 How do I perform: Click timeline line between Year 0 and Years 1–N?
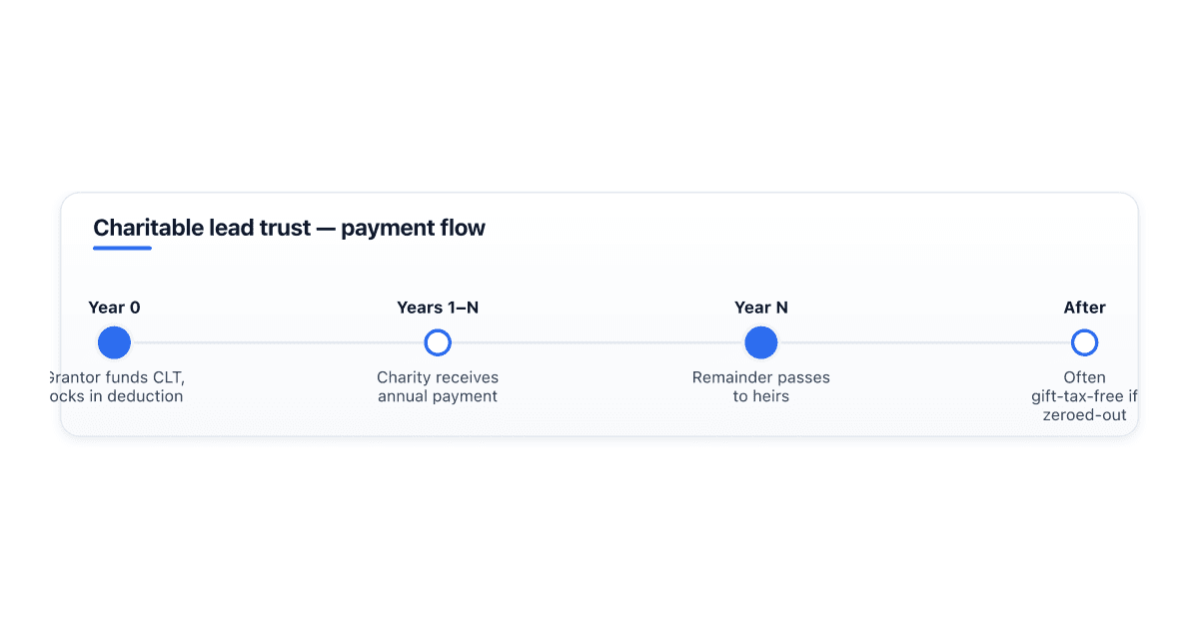[277, 342]
